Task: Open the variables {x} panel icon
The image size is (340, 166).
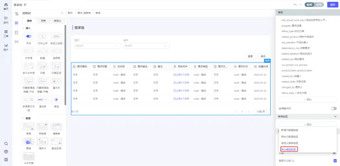Action: tap(16, 41)
